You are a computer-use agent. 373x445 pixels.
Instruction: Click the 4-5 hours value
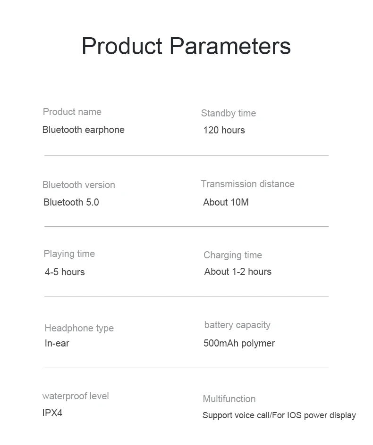click(x=65, y=272)
